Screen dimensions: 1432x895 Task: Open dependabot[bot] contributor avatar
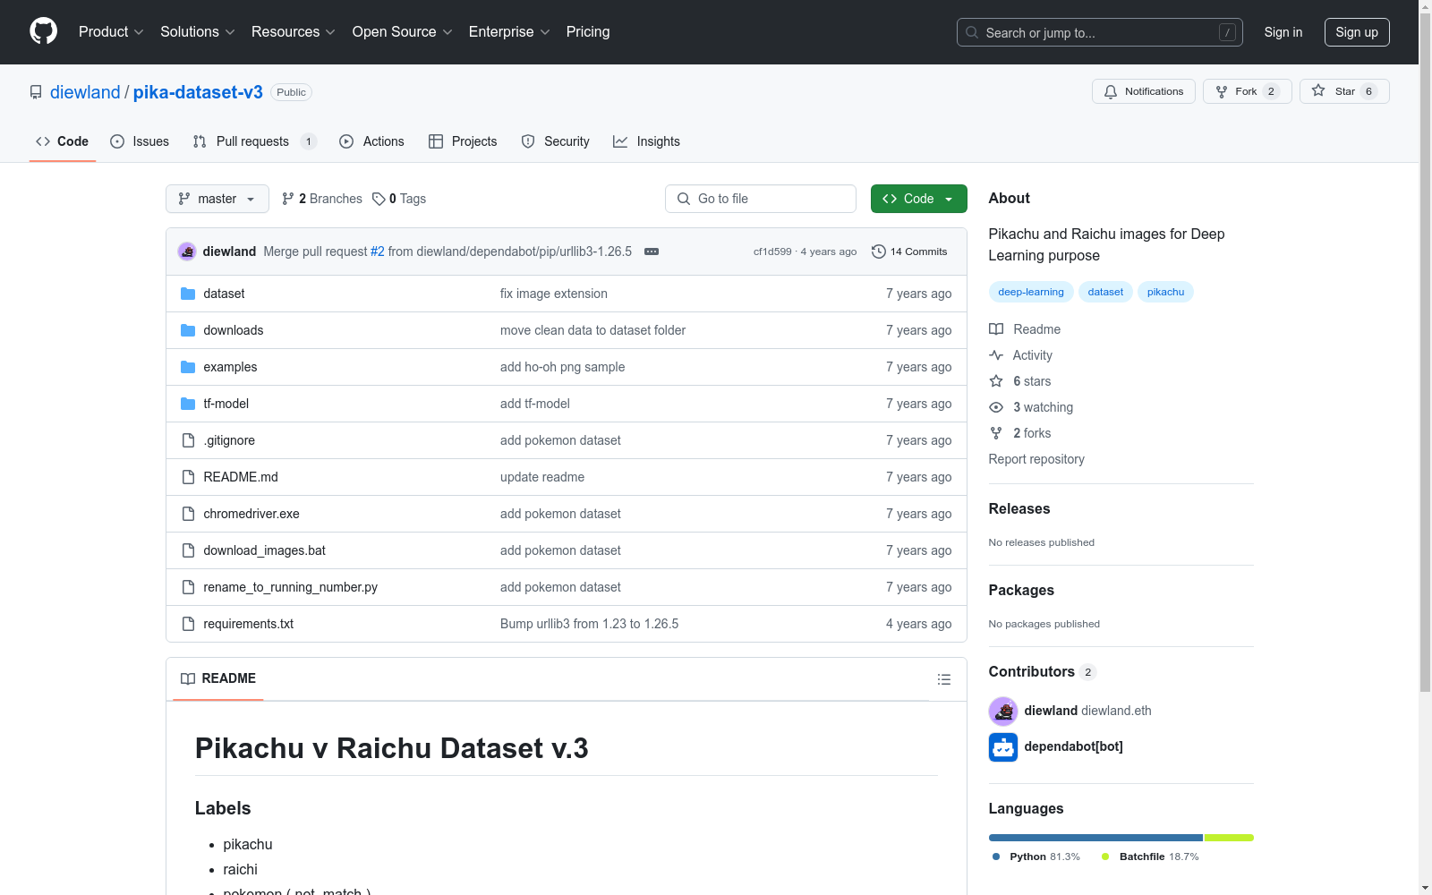click(x=1003, y=747)
